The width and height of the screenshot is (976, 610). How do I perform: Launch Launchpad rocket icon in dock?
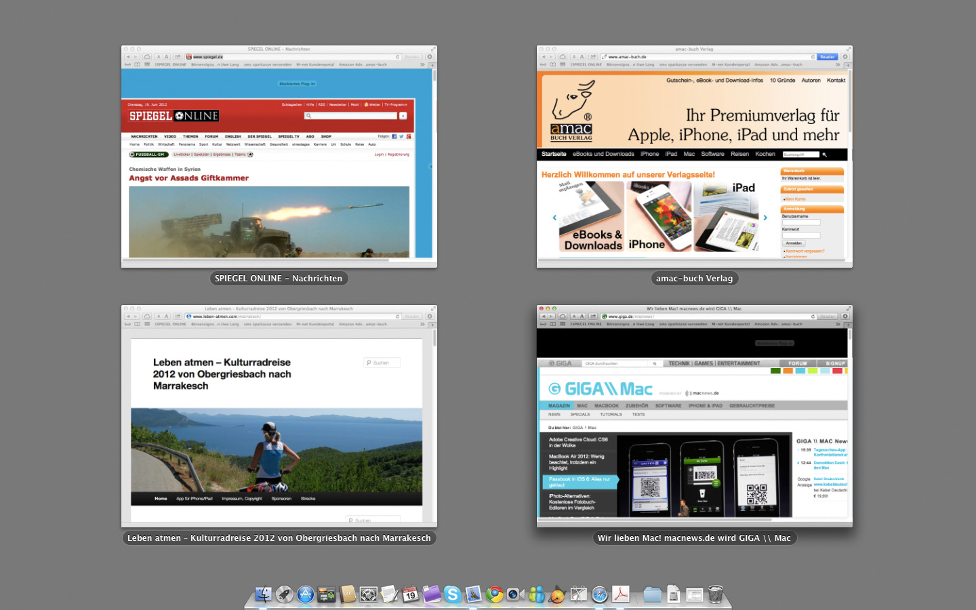285,594
